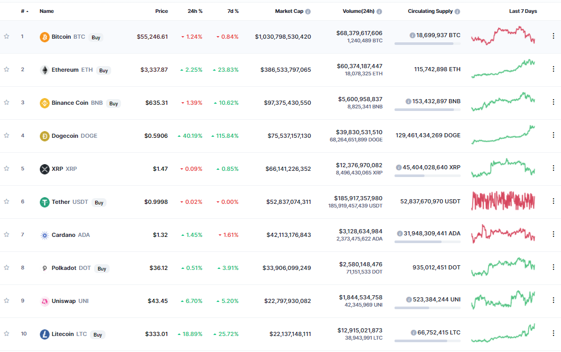Click info icon beside BNB circulating supply

coord(408,101)
